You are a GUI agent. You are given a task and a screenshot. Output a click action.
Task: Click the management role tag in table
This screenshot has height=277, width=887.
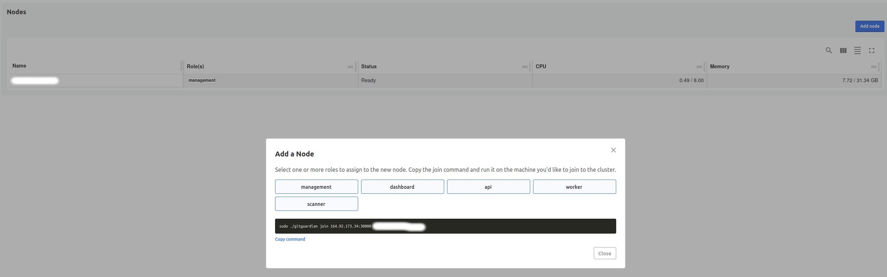(202, 80)
